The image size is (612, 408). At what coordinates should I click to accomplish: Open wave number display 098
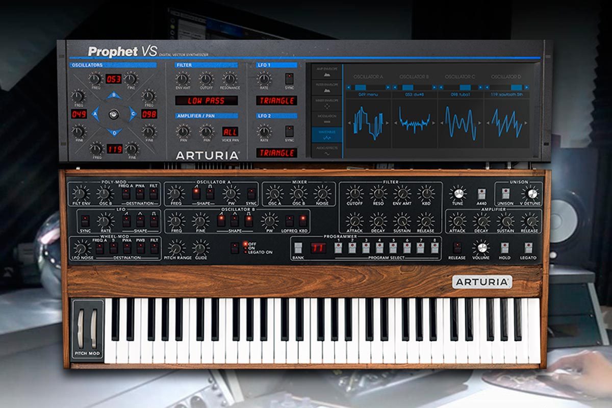click(149, 114)
